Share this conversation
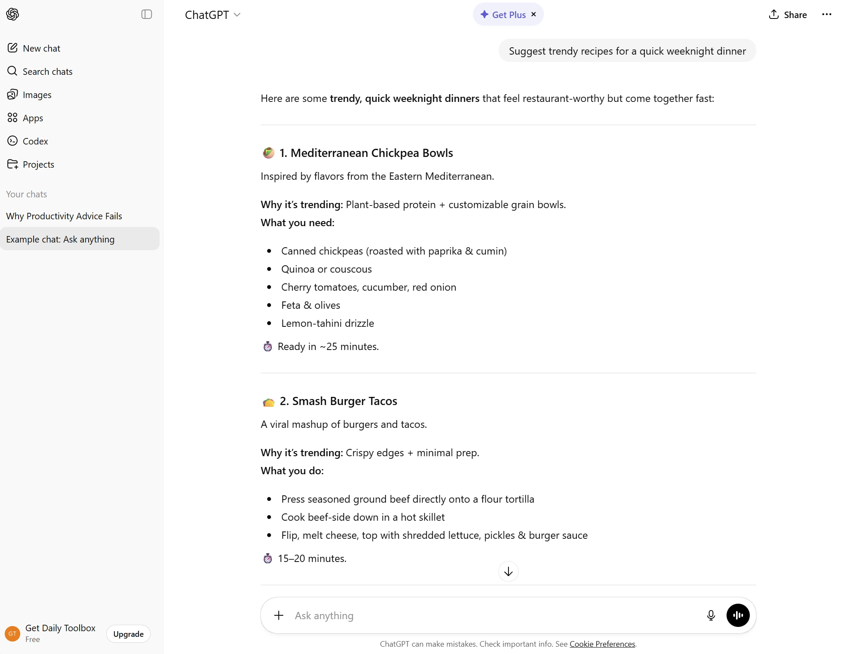Screen dimensions: 844x654 788,15
